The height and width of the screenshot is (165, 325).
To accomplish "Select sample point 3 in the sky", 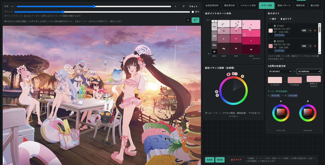I will pos(105,62).
